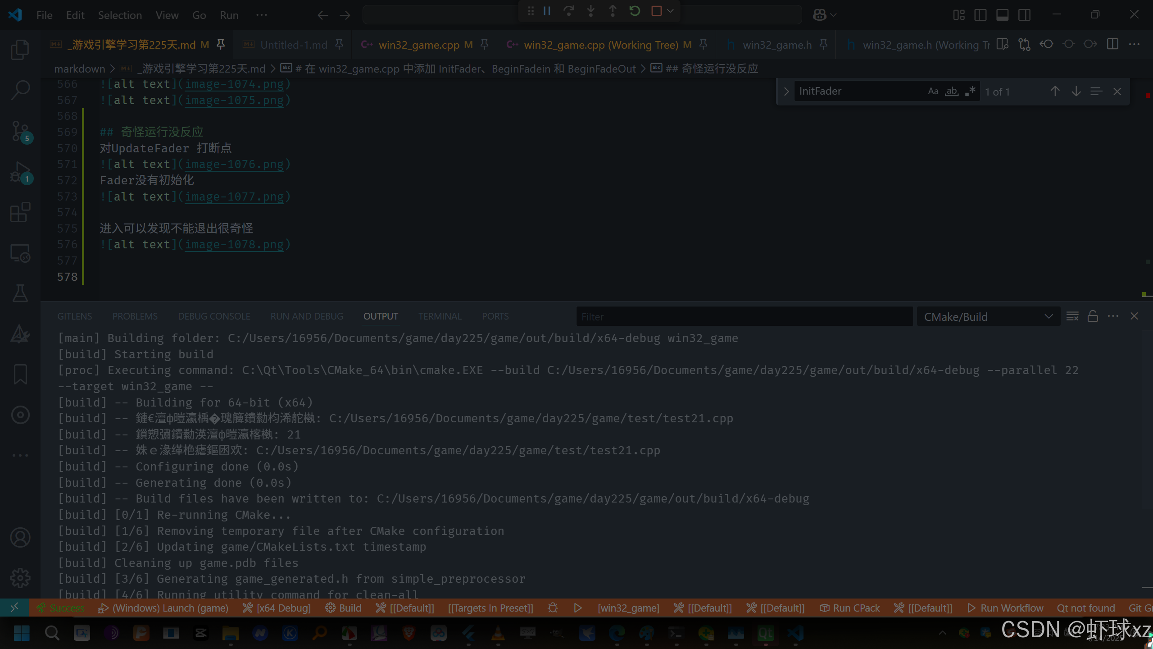Open the CMake/Build output channel dropdown
Viewport: 1153px width, 649px height.
pos(988,317)
